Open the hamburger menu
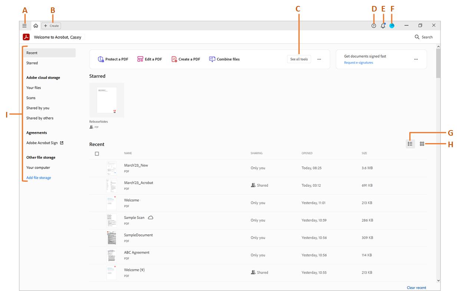The height and width of the screenshot is (291, 459). tap(24, 26)
